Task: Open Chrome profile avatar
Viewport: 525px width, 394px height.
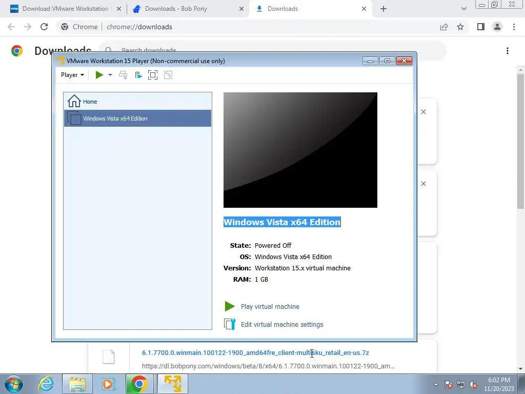Action: [x=497, y=27]
